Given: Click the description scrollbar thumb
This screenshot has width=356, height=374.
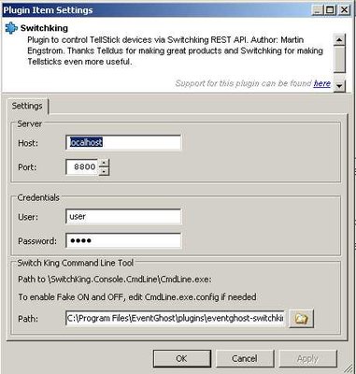Looking at the screenshot, I should [x=339, y=59].
